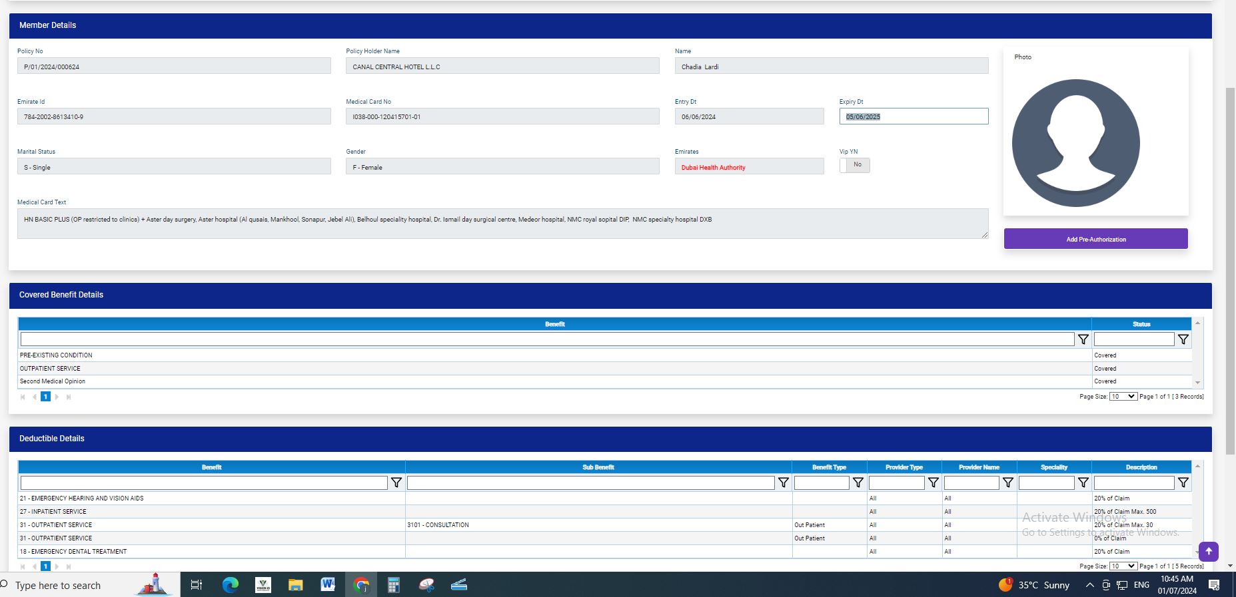Image resolution: width=1236 pixels, height=597 pixels.
Task: Click filter icon for Benefit Type column
Action: [x=858, y=483]
